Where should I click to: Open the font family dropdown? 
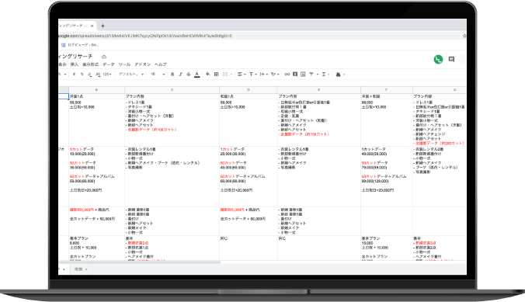(x=131, y=75)
